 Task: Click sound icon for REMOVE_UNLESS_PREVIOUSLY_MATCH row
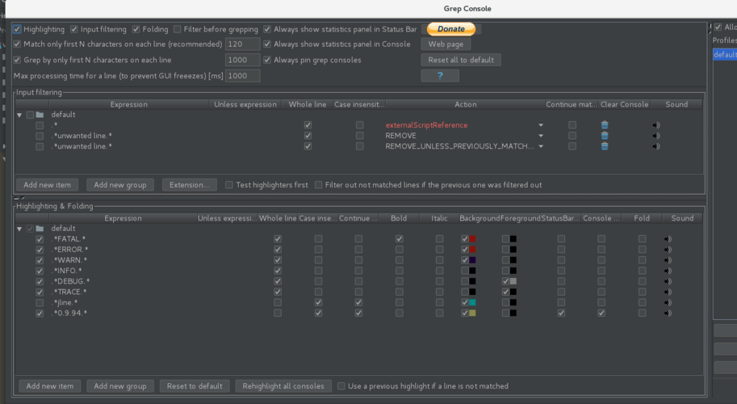coord(656,146)
